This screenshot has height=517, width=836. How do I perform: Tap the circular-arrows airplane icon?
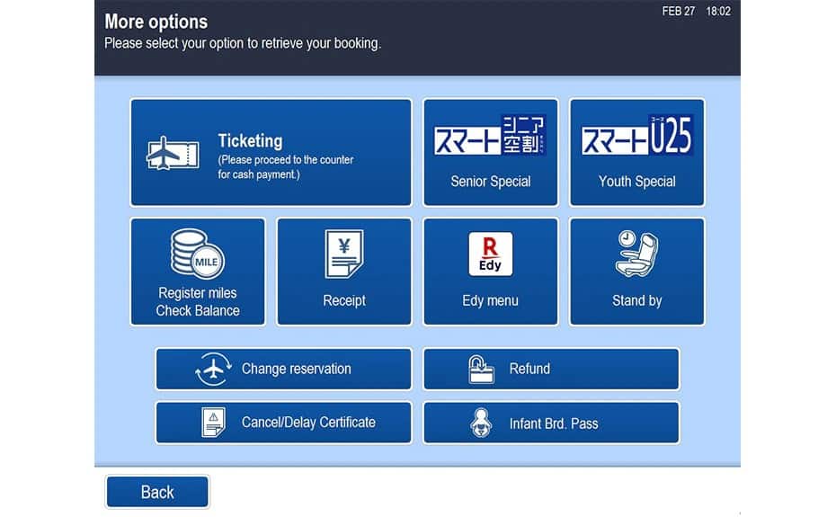pyautogui.click(x=213, y=370)
